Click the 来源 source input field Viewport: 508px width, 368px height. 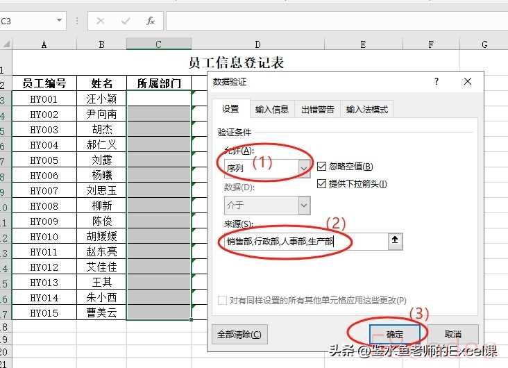(306, 242)
